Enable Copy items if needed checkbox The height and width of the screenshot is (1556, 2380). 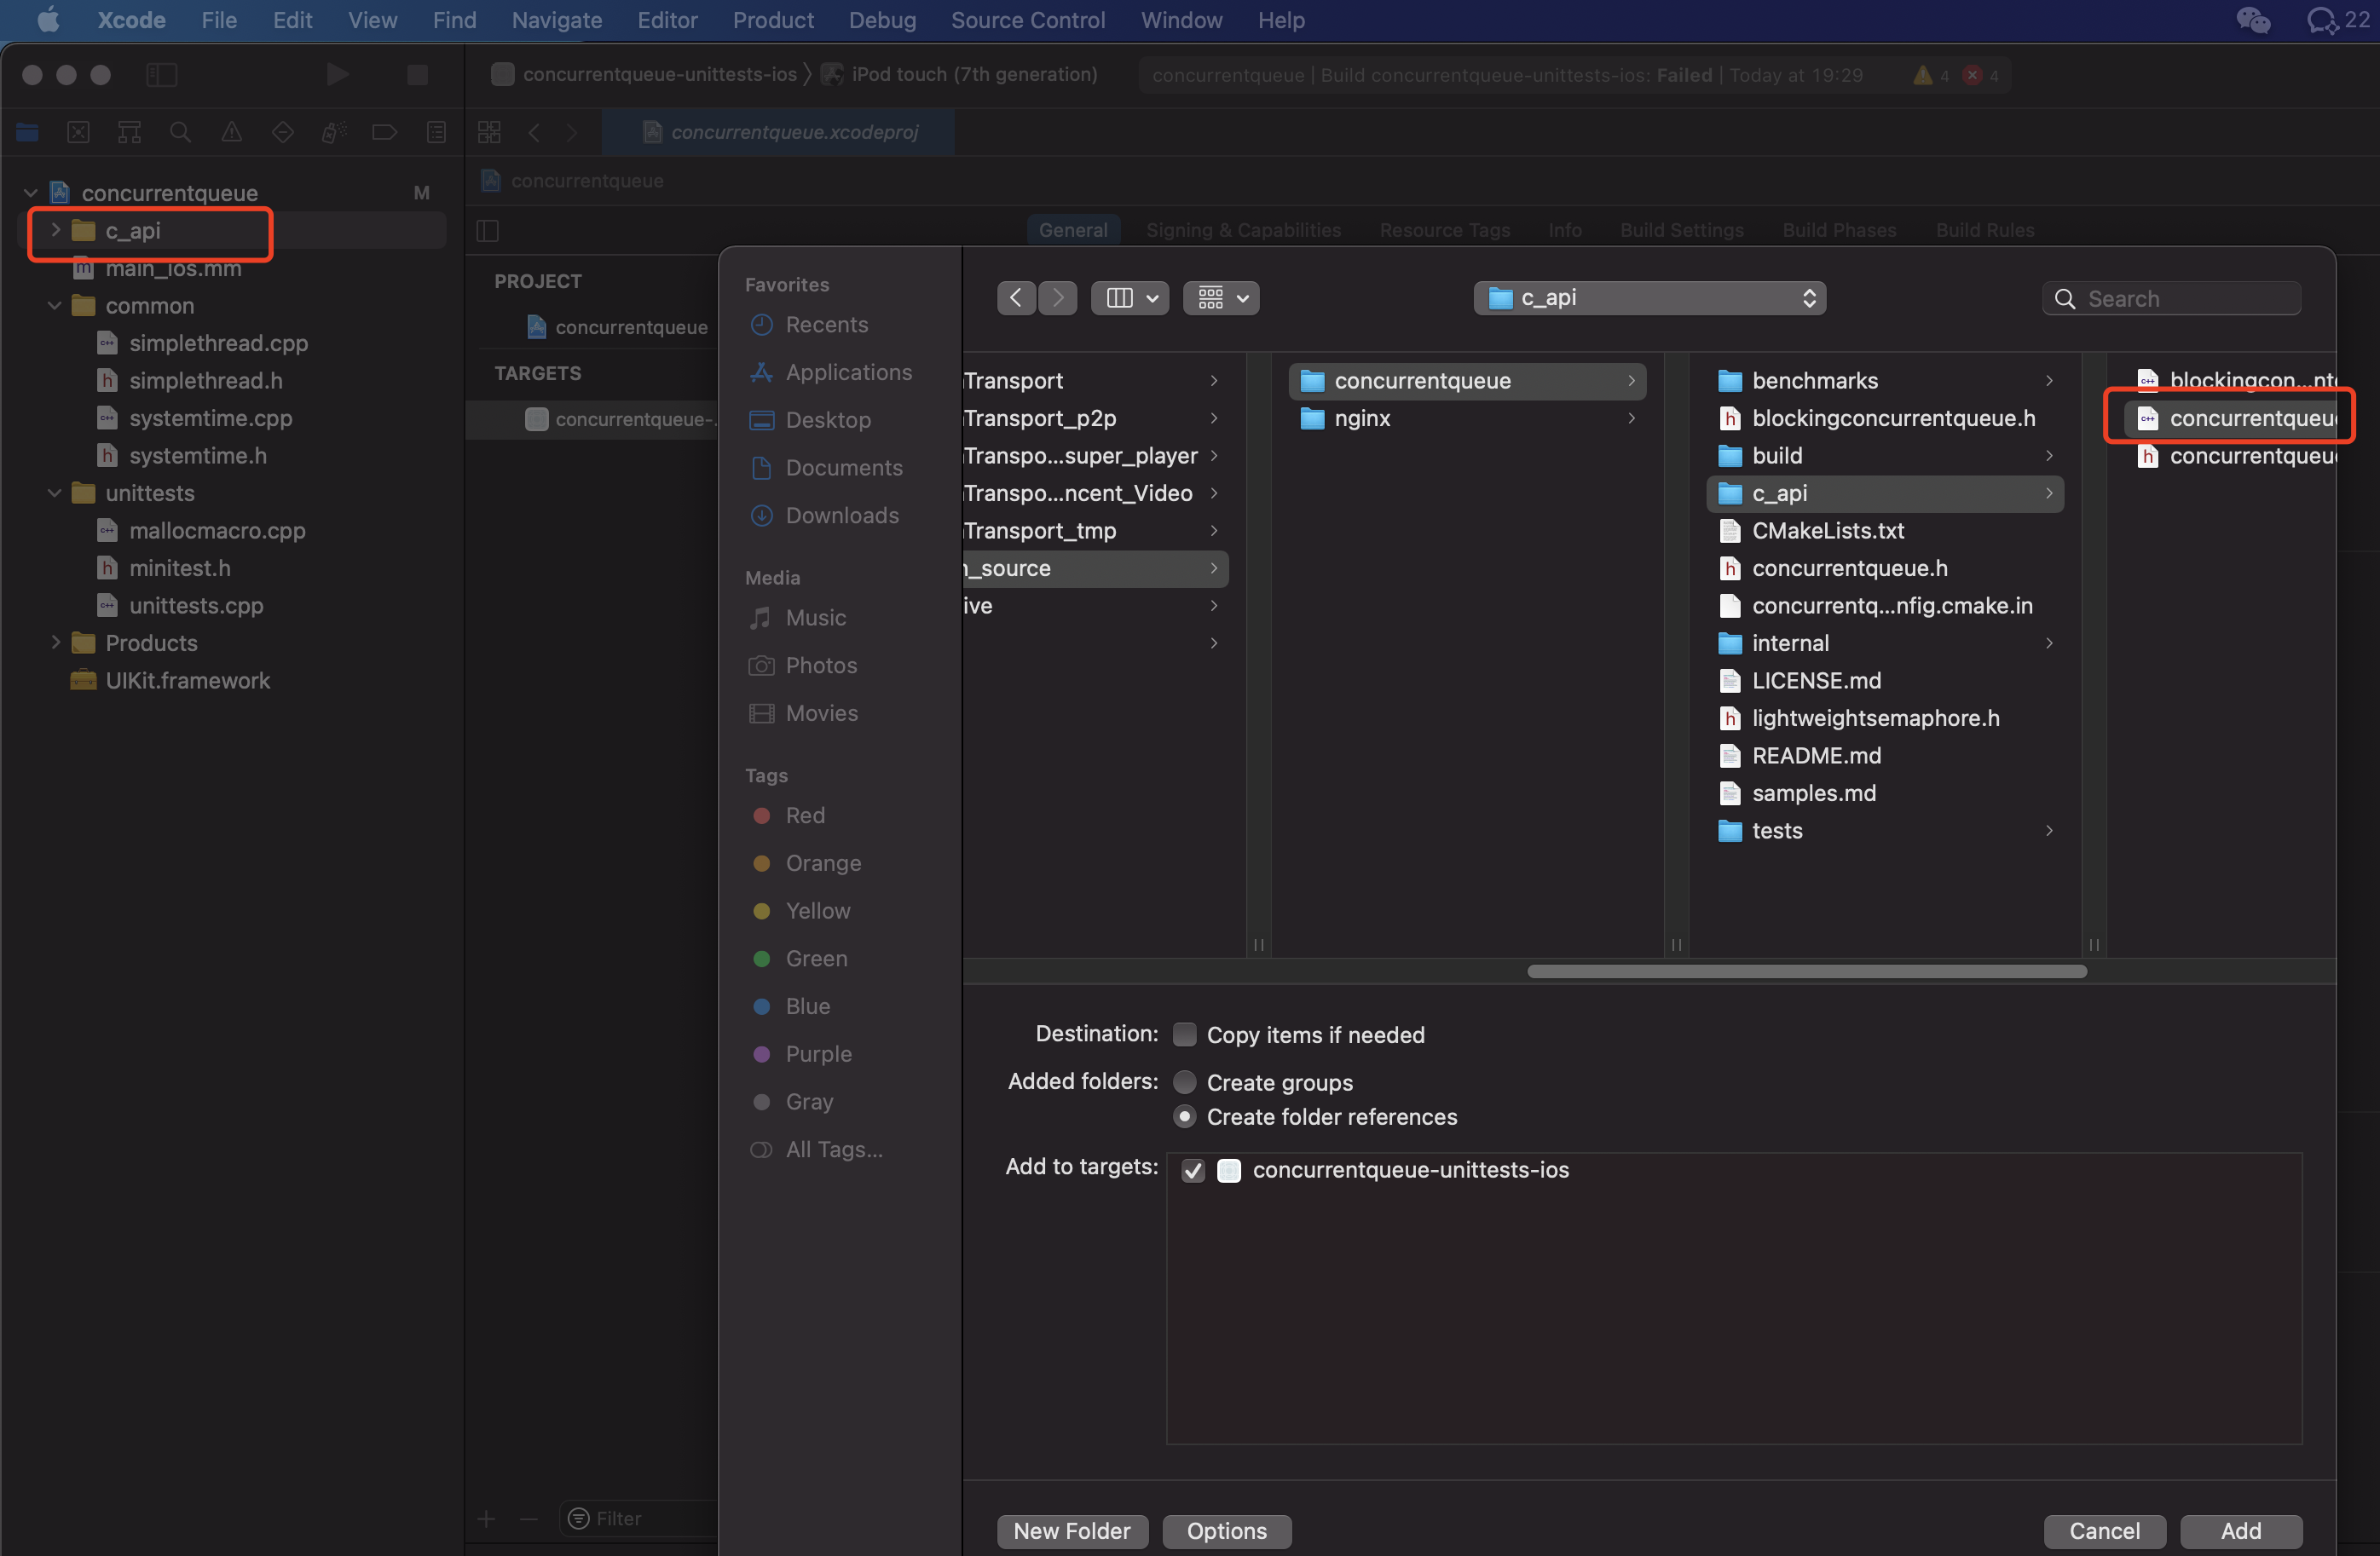(x=1185, y=1034)
